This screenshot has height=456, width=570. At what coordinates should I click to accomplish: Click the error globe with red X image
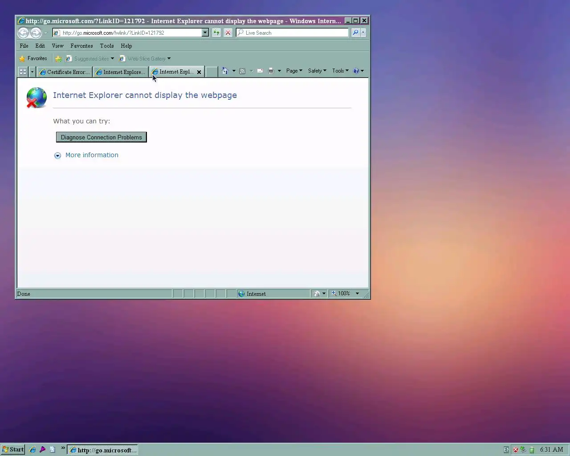click(x=36, y=98)
